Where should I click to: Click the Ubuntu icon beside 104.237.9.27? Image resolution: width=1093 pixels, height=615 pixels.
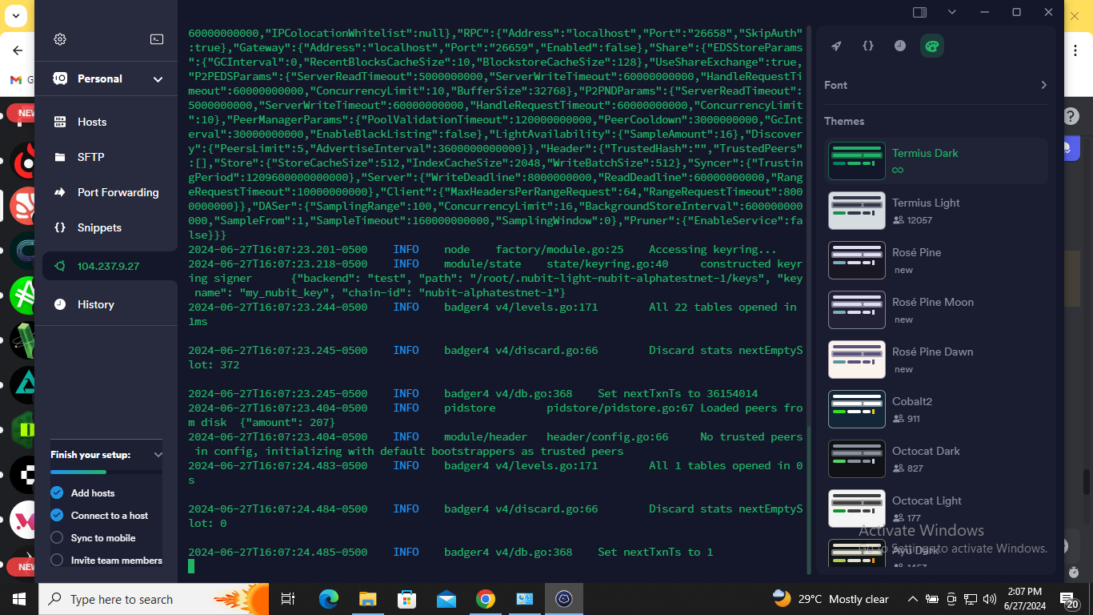tap(60, 266)
